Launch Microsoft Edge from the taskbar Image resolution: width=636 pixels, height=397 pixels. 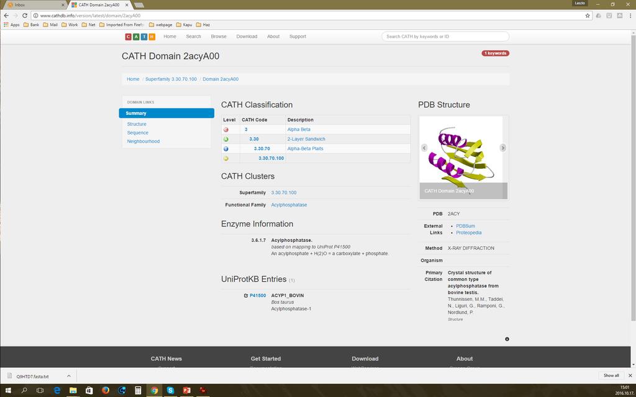[x=57, y=391]
